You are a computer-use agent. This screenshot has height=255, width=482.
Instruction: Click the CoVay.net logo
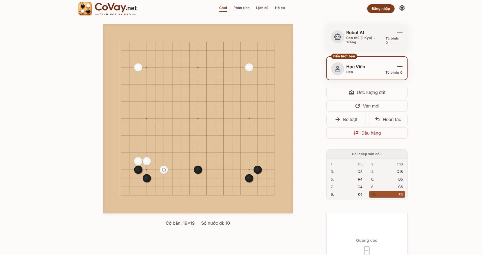(x=108, y=9)
